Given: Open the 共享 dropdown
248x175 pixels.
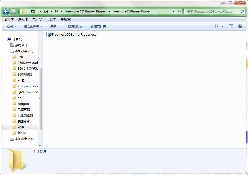Looking at the screenshot, I should tap(55, 26).
